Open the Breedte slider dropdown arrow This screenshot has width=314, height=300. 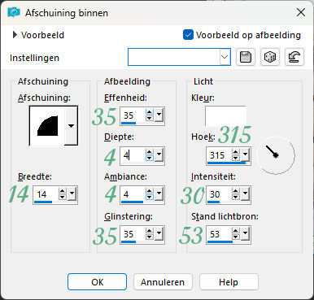tap(72, 194)
